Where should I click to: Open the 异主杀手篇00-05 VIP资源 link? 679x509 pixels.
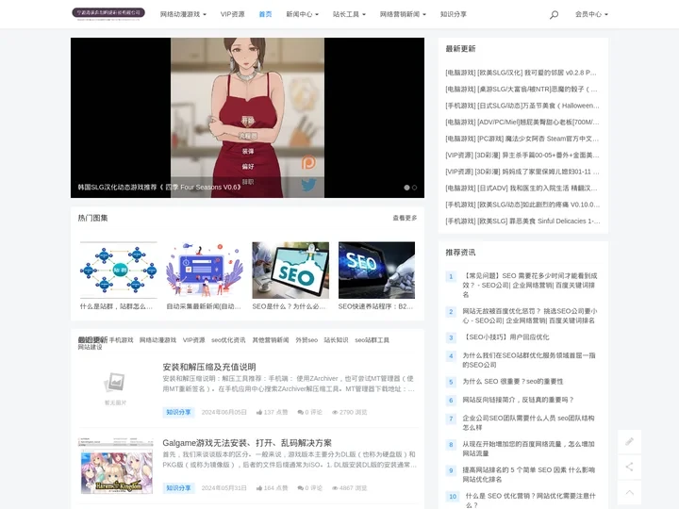coord(522,155)
